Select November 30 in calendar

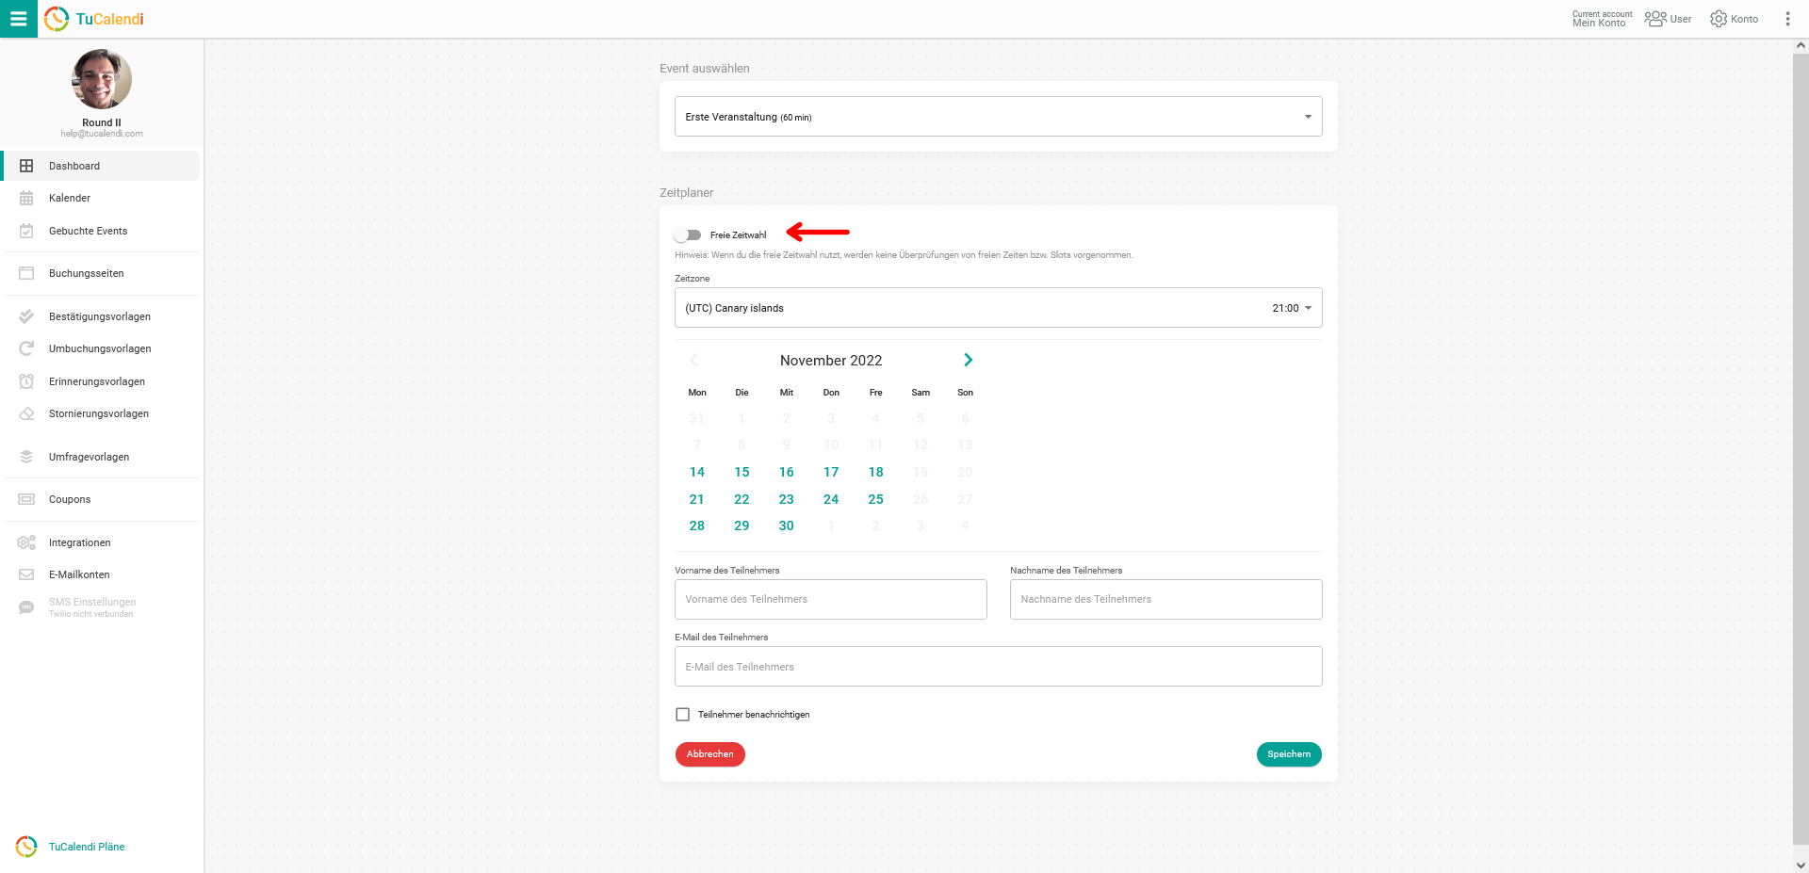pyautogui.click(x=787, y=525)
